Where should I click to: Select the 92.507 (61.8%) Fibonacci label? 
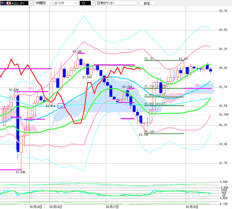(x=155, y=104)
